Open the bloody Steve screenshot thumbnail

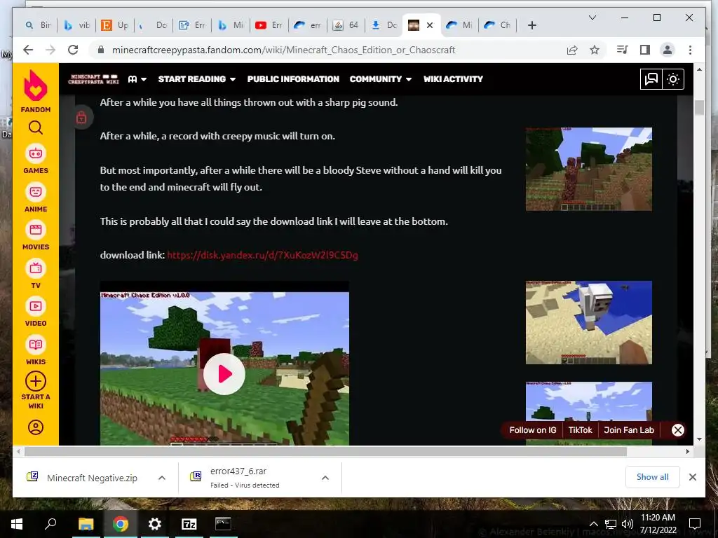coord(588,169)
